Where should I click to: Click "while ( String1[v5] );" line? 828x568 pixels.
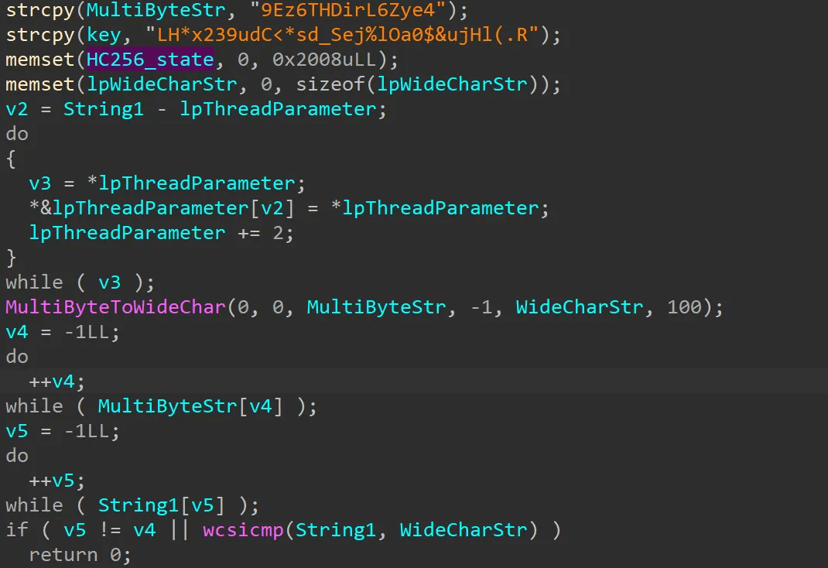click(x=132, y=506)
